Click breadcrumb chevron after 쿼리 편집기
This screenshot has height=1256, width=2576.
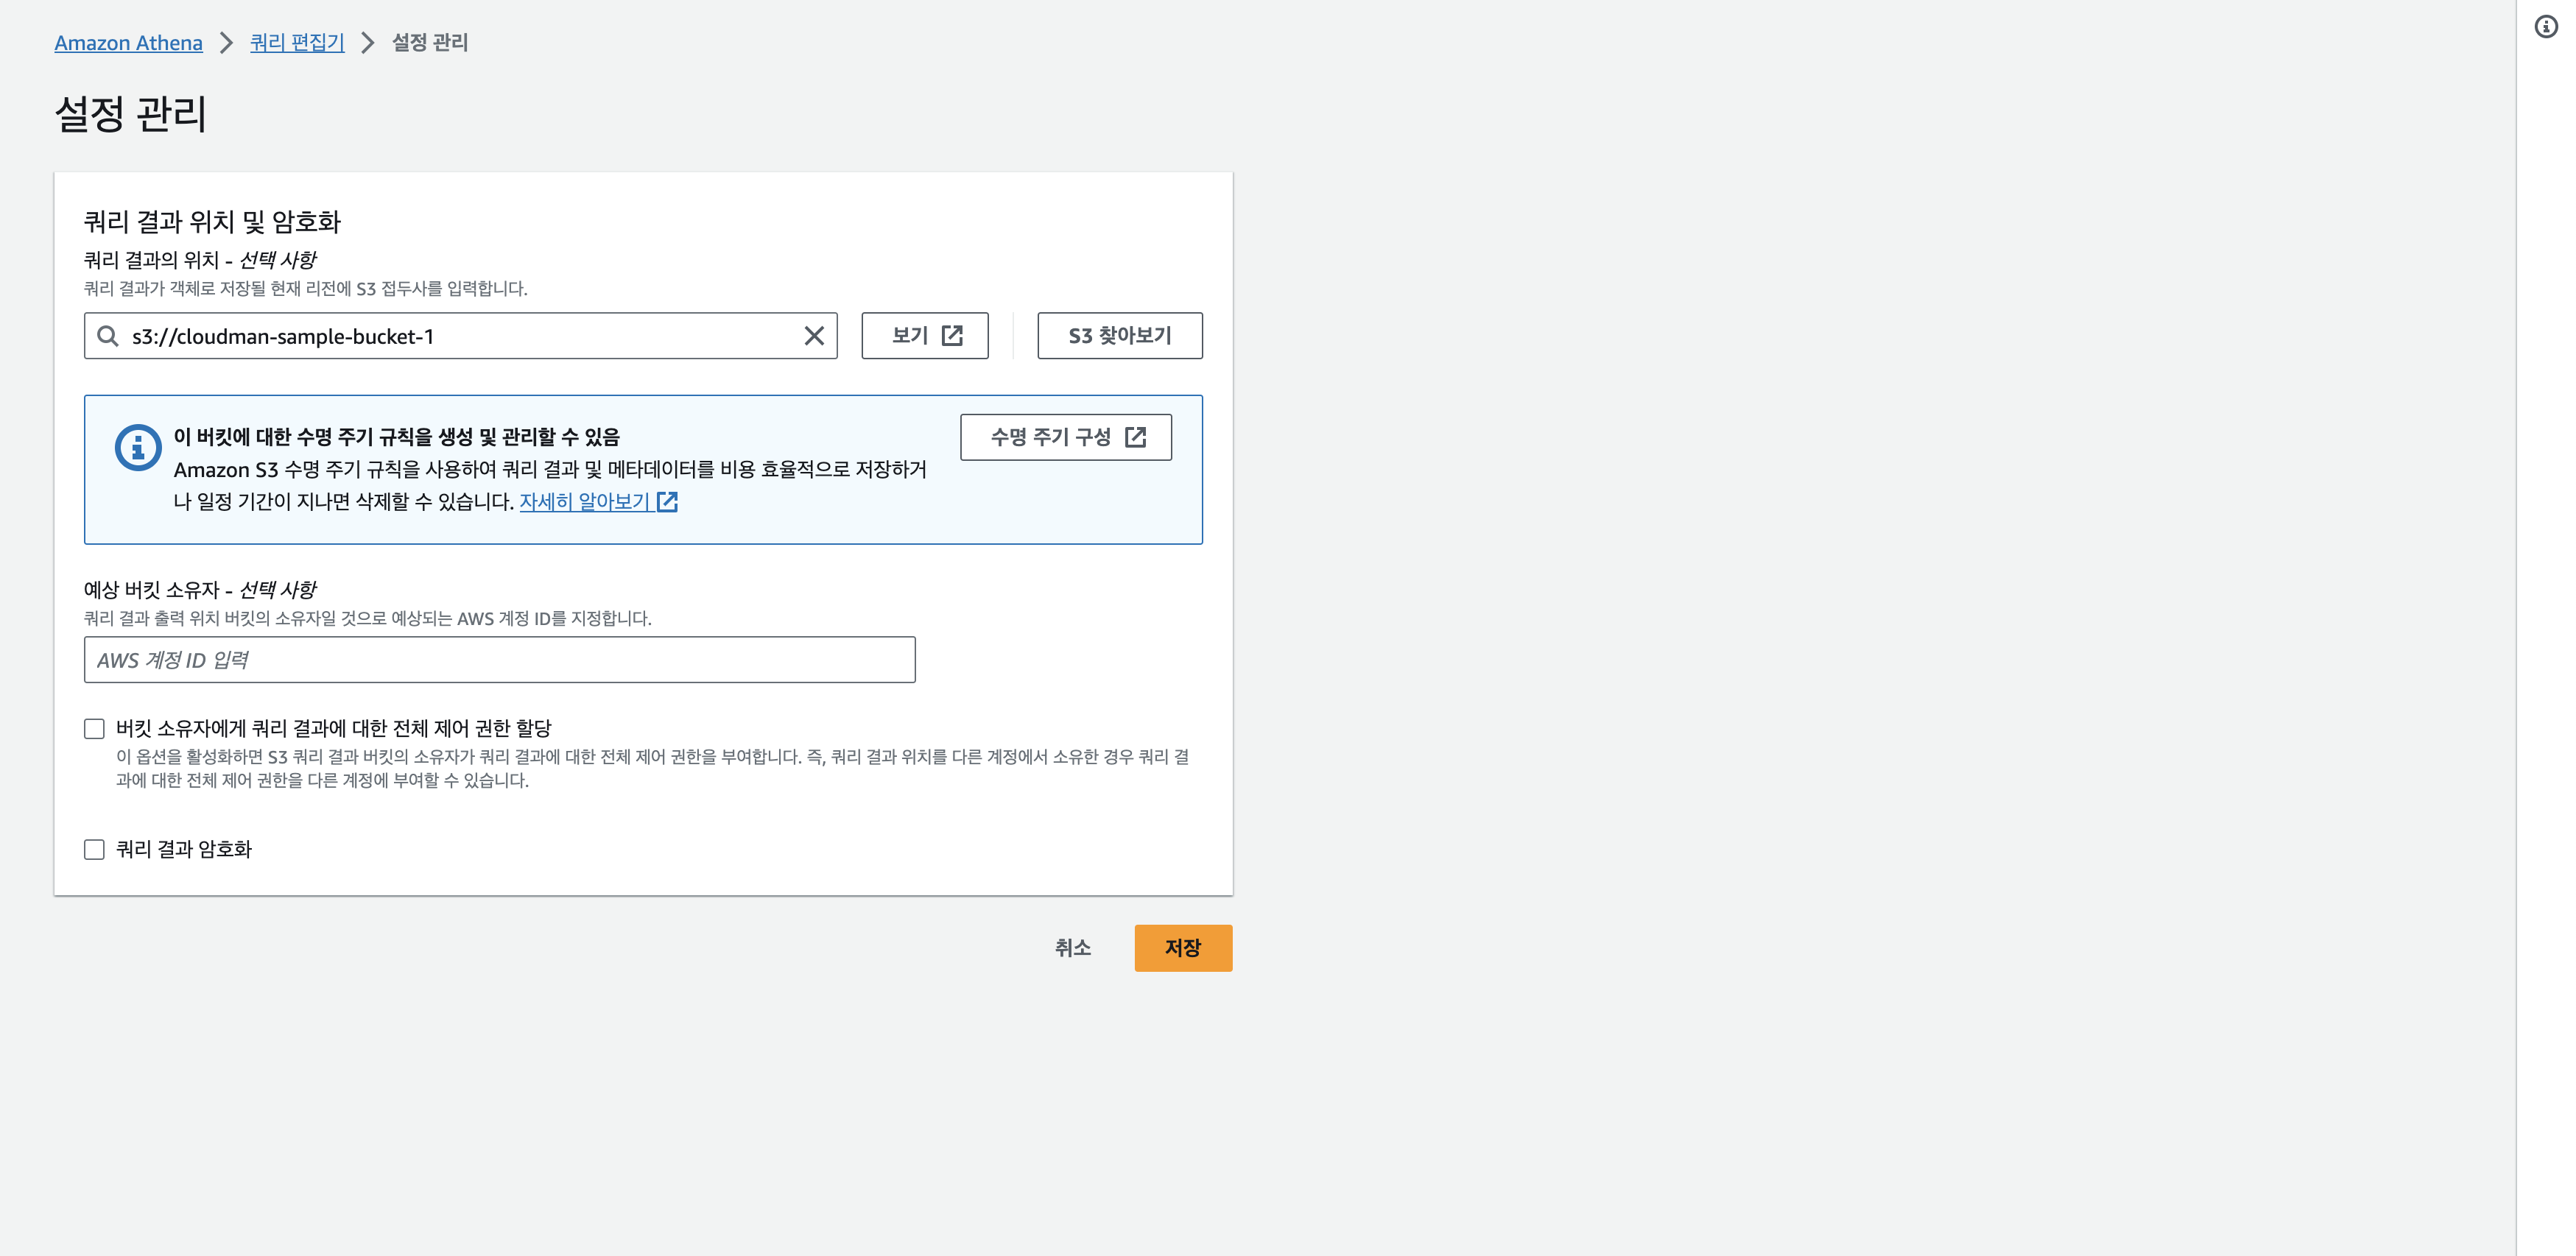coord(368,43)
